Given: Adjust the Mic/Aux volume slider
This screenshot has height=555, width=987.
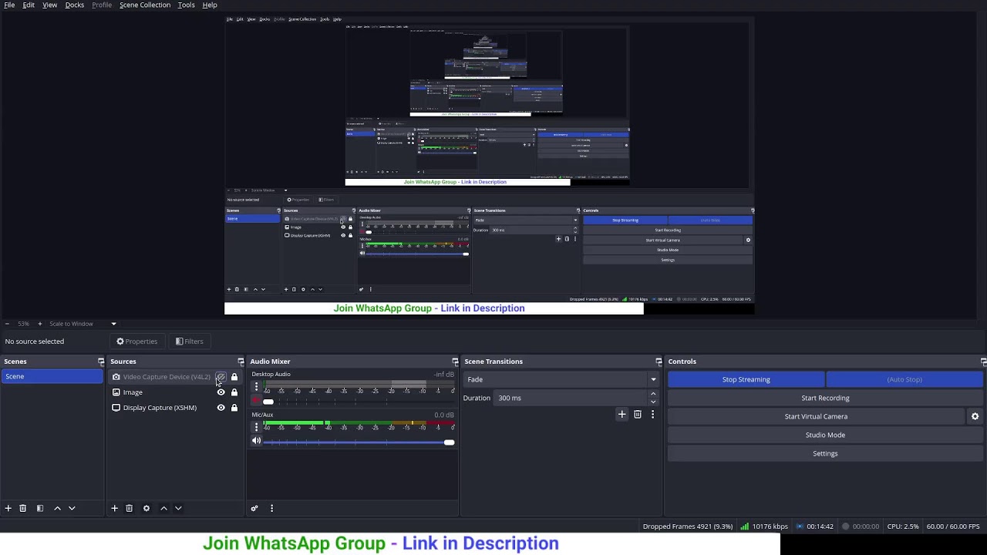Looking at the screenshot, I should (359, 442).
